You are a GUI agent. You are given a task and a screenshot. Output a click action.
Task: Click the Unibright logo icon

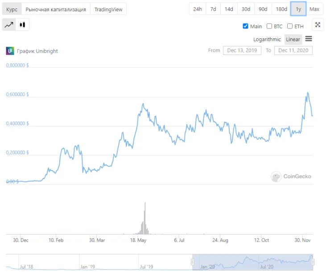coord(10,51)
